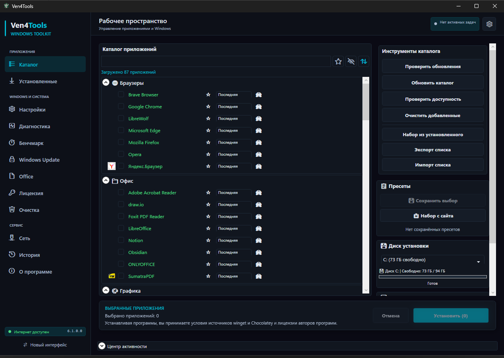
Task: Toggle the crossed-eye hidden apps filter
Action: point(351,61)
